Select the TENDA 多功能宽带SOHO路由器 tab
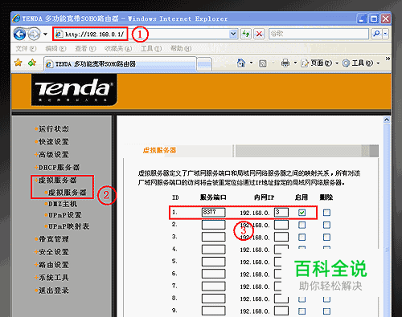Viewport: 402px width, 317px height. pos(120,64)
